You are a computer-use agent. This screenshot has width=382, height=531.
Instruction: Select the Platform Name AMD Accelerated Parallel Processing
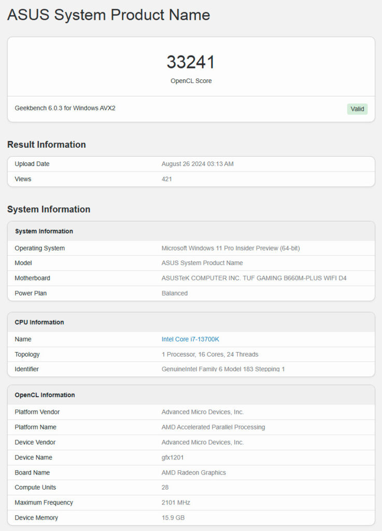213,427
